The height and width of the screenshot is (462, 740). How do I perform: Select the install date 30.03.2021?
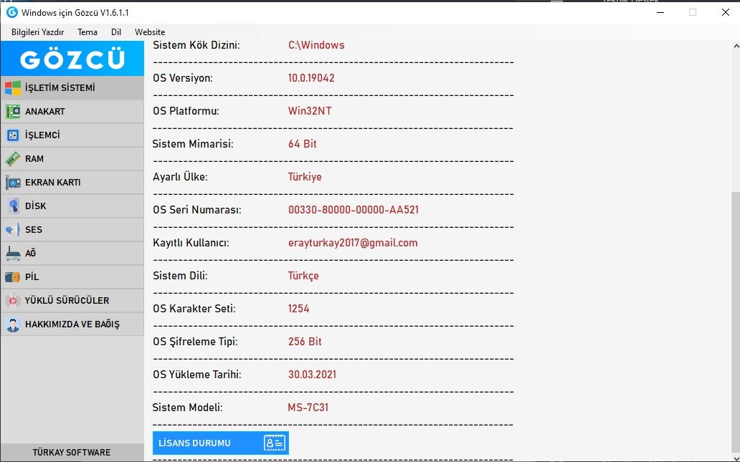click(x=313, y=375)
